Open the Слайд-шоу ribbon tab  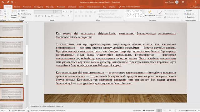72,7
